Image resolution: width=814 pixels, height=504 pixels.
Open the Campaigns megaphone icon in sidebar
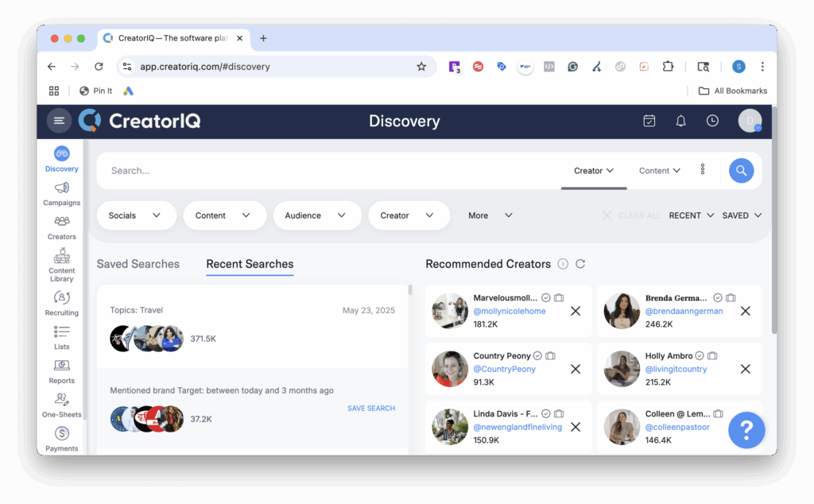click(x=61, y=188)
